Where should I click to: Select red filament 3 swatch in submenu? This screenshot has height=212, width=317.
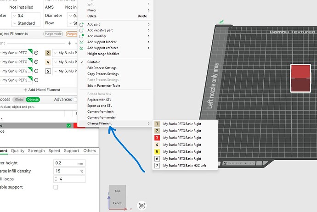pyautogui.click(x=157, y=138)
